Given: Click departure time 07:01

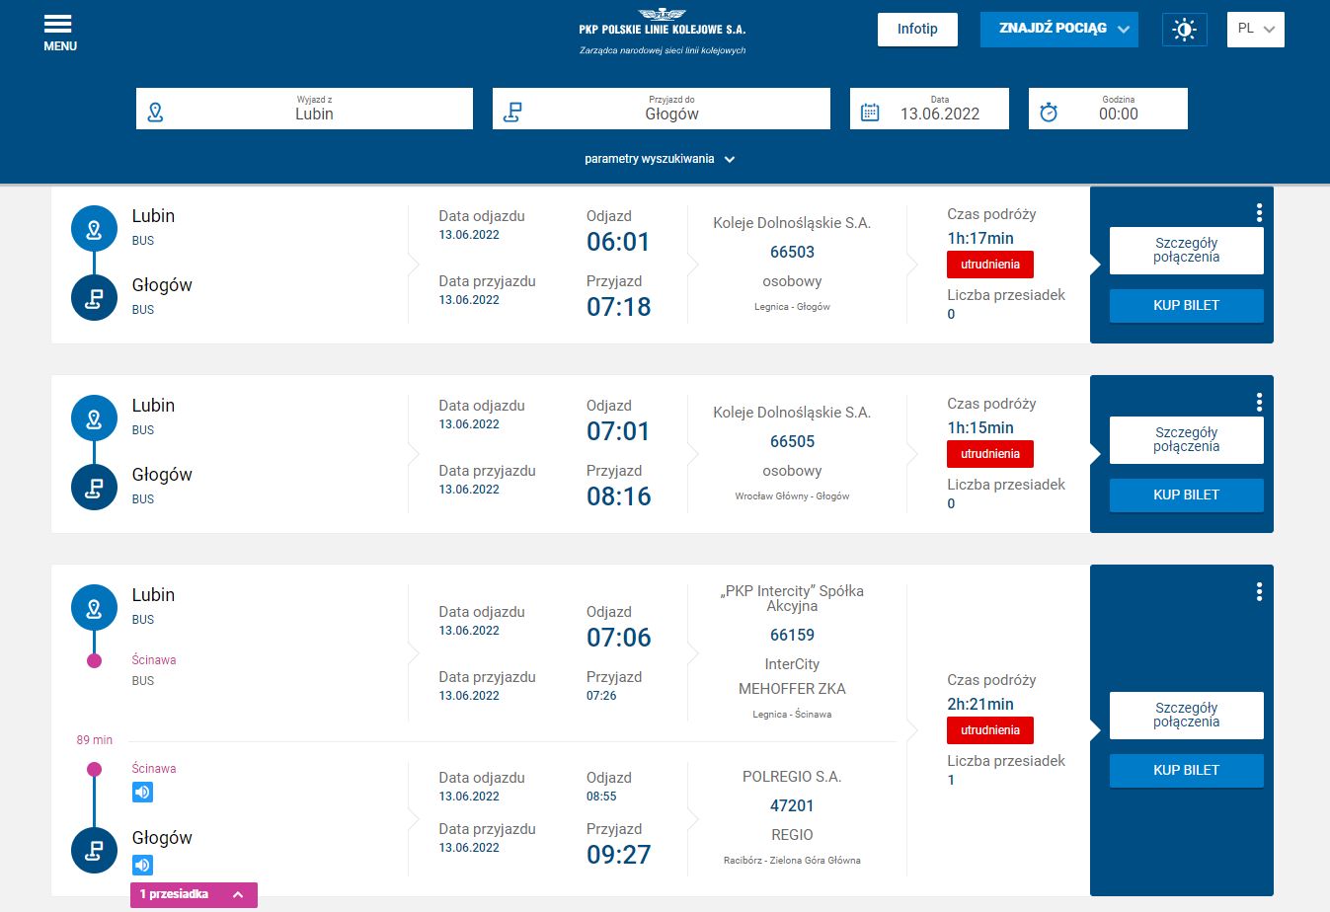Looking at the screenshot, I should pos(619,431).
